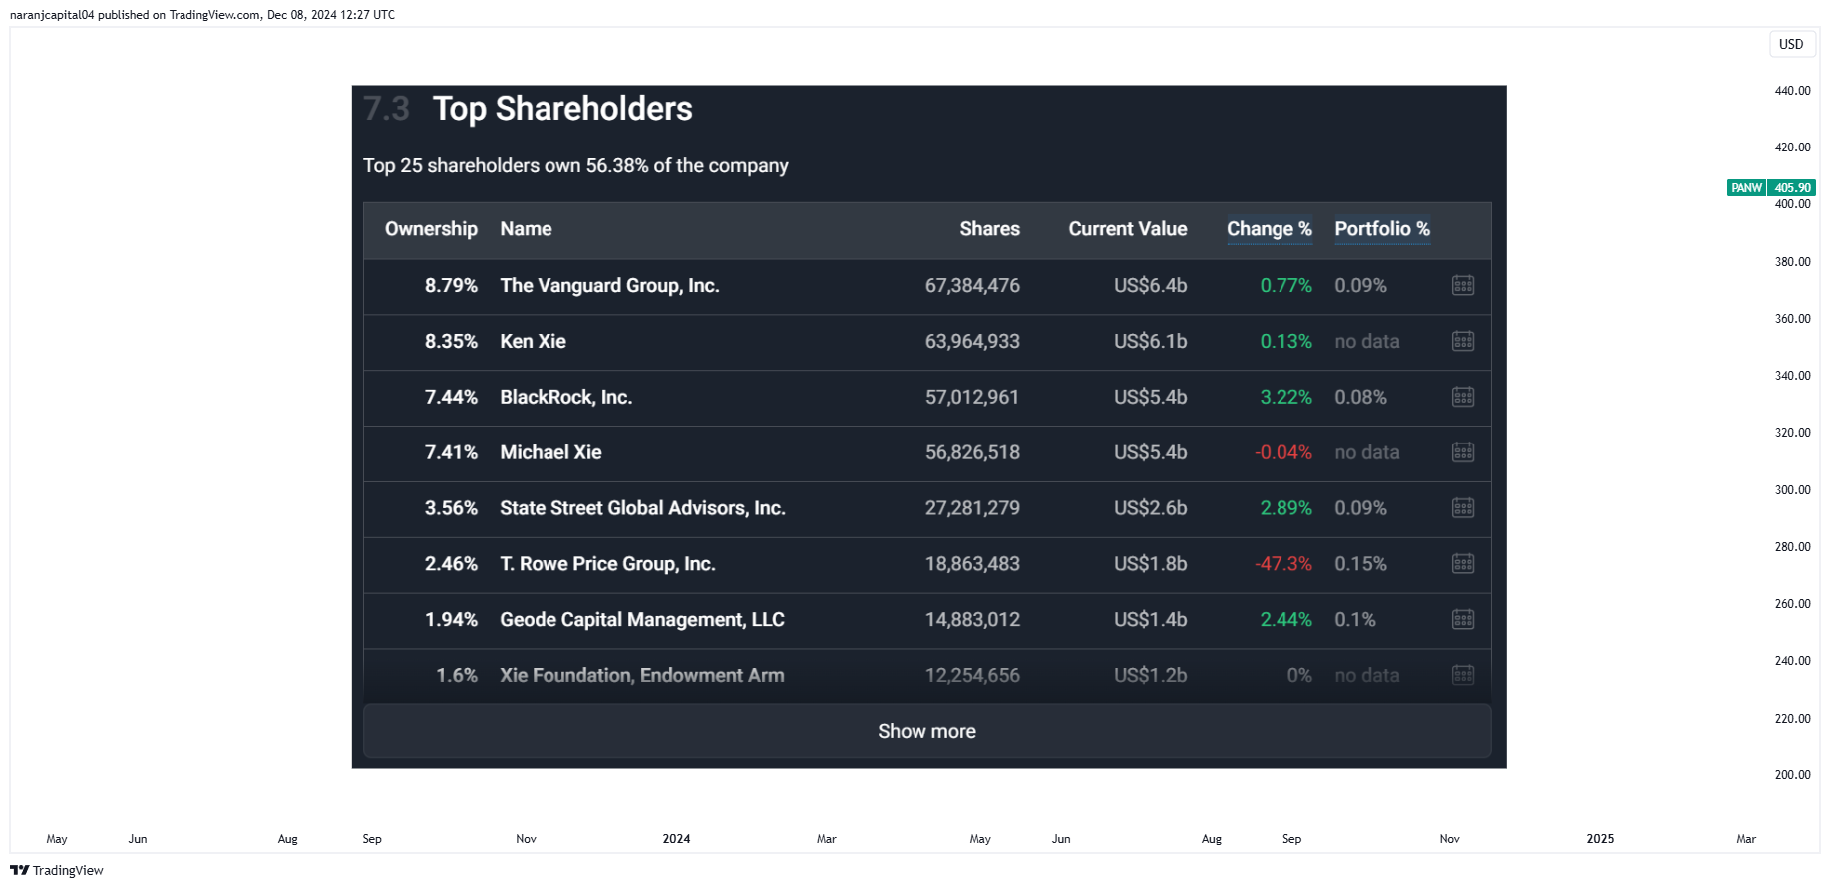
Task: Click the TradingView logo at bottom left
Action: 57,870
